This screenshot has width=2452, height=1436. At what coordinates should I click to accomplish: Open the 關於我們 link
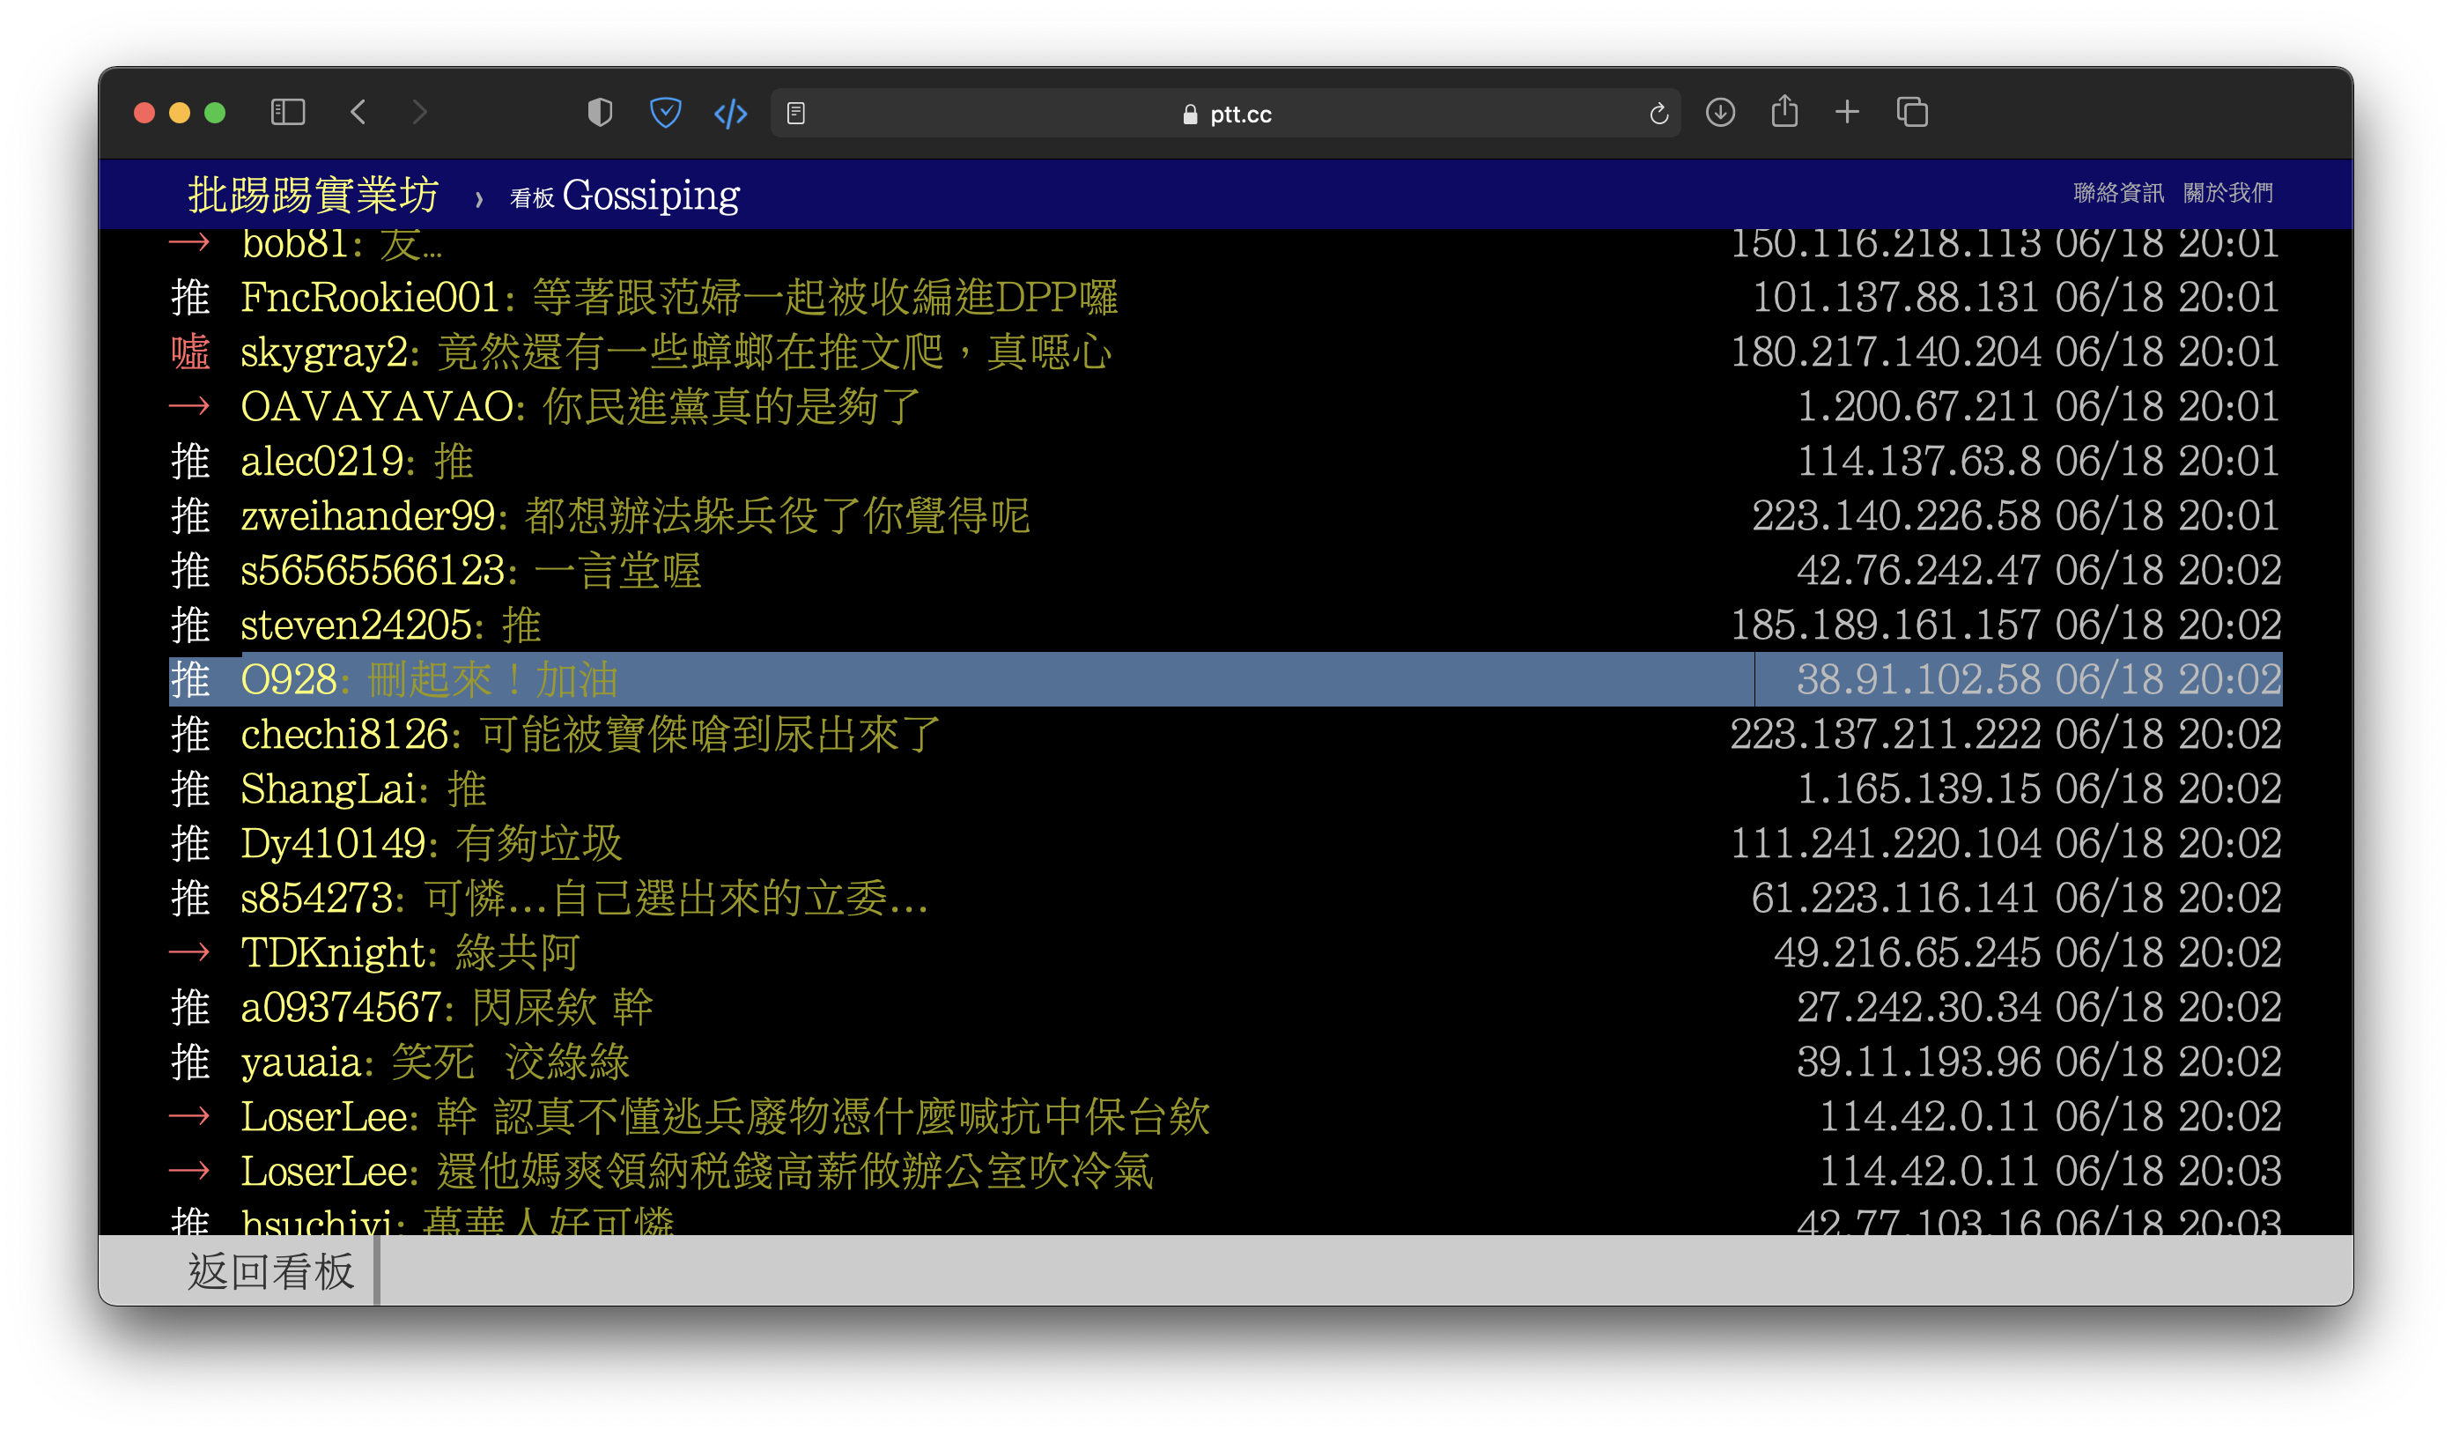pyautogui.click(x=2227, y=193)
